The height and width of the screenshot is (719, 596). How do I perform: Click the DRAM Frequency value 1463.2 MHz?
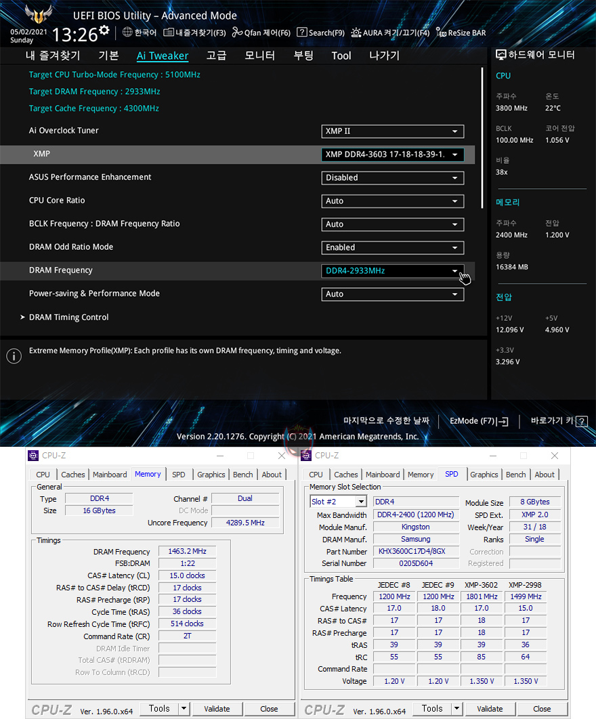[x=187, y=551]
